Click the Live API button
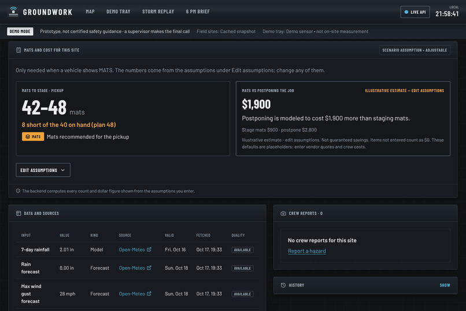 coord(415,12)
